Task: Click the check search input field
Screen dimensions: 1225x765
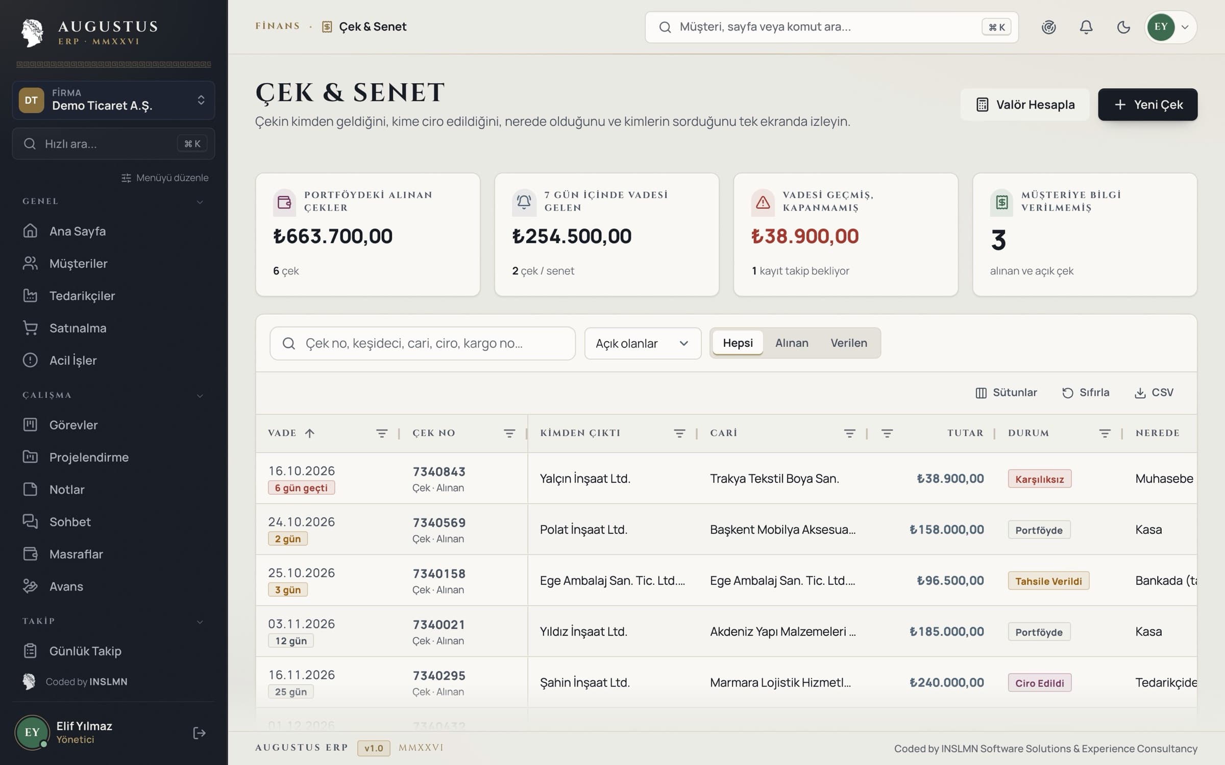Action: 423,343
